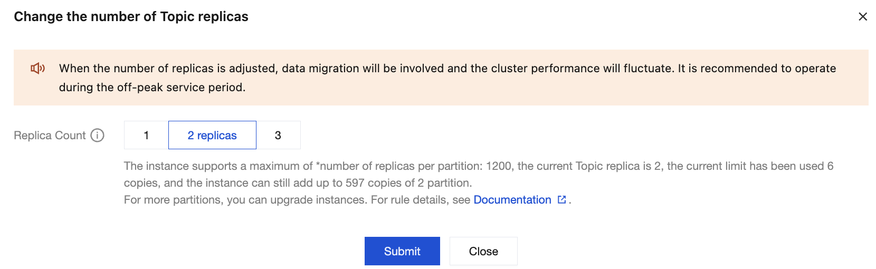Click the 'during the off-peak service period' text

152,88
